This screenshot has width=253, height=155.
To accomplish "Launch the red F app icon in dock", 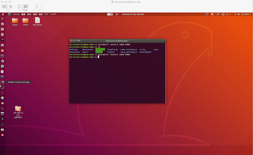I will click(2, 108).
